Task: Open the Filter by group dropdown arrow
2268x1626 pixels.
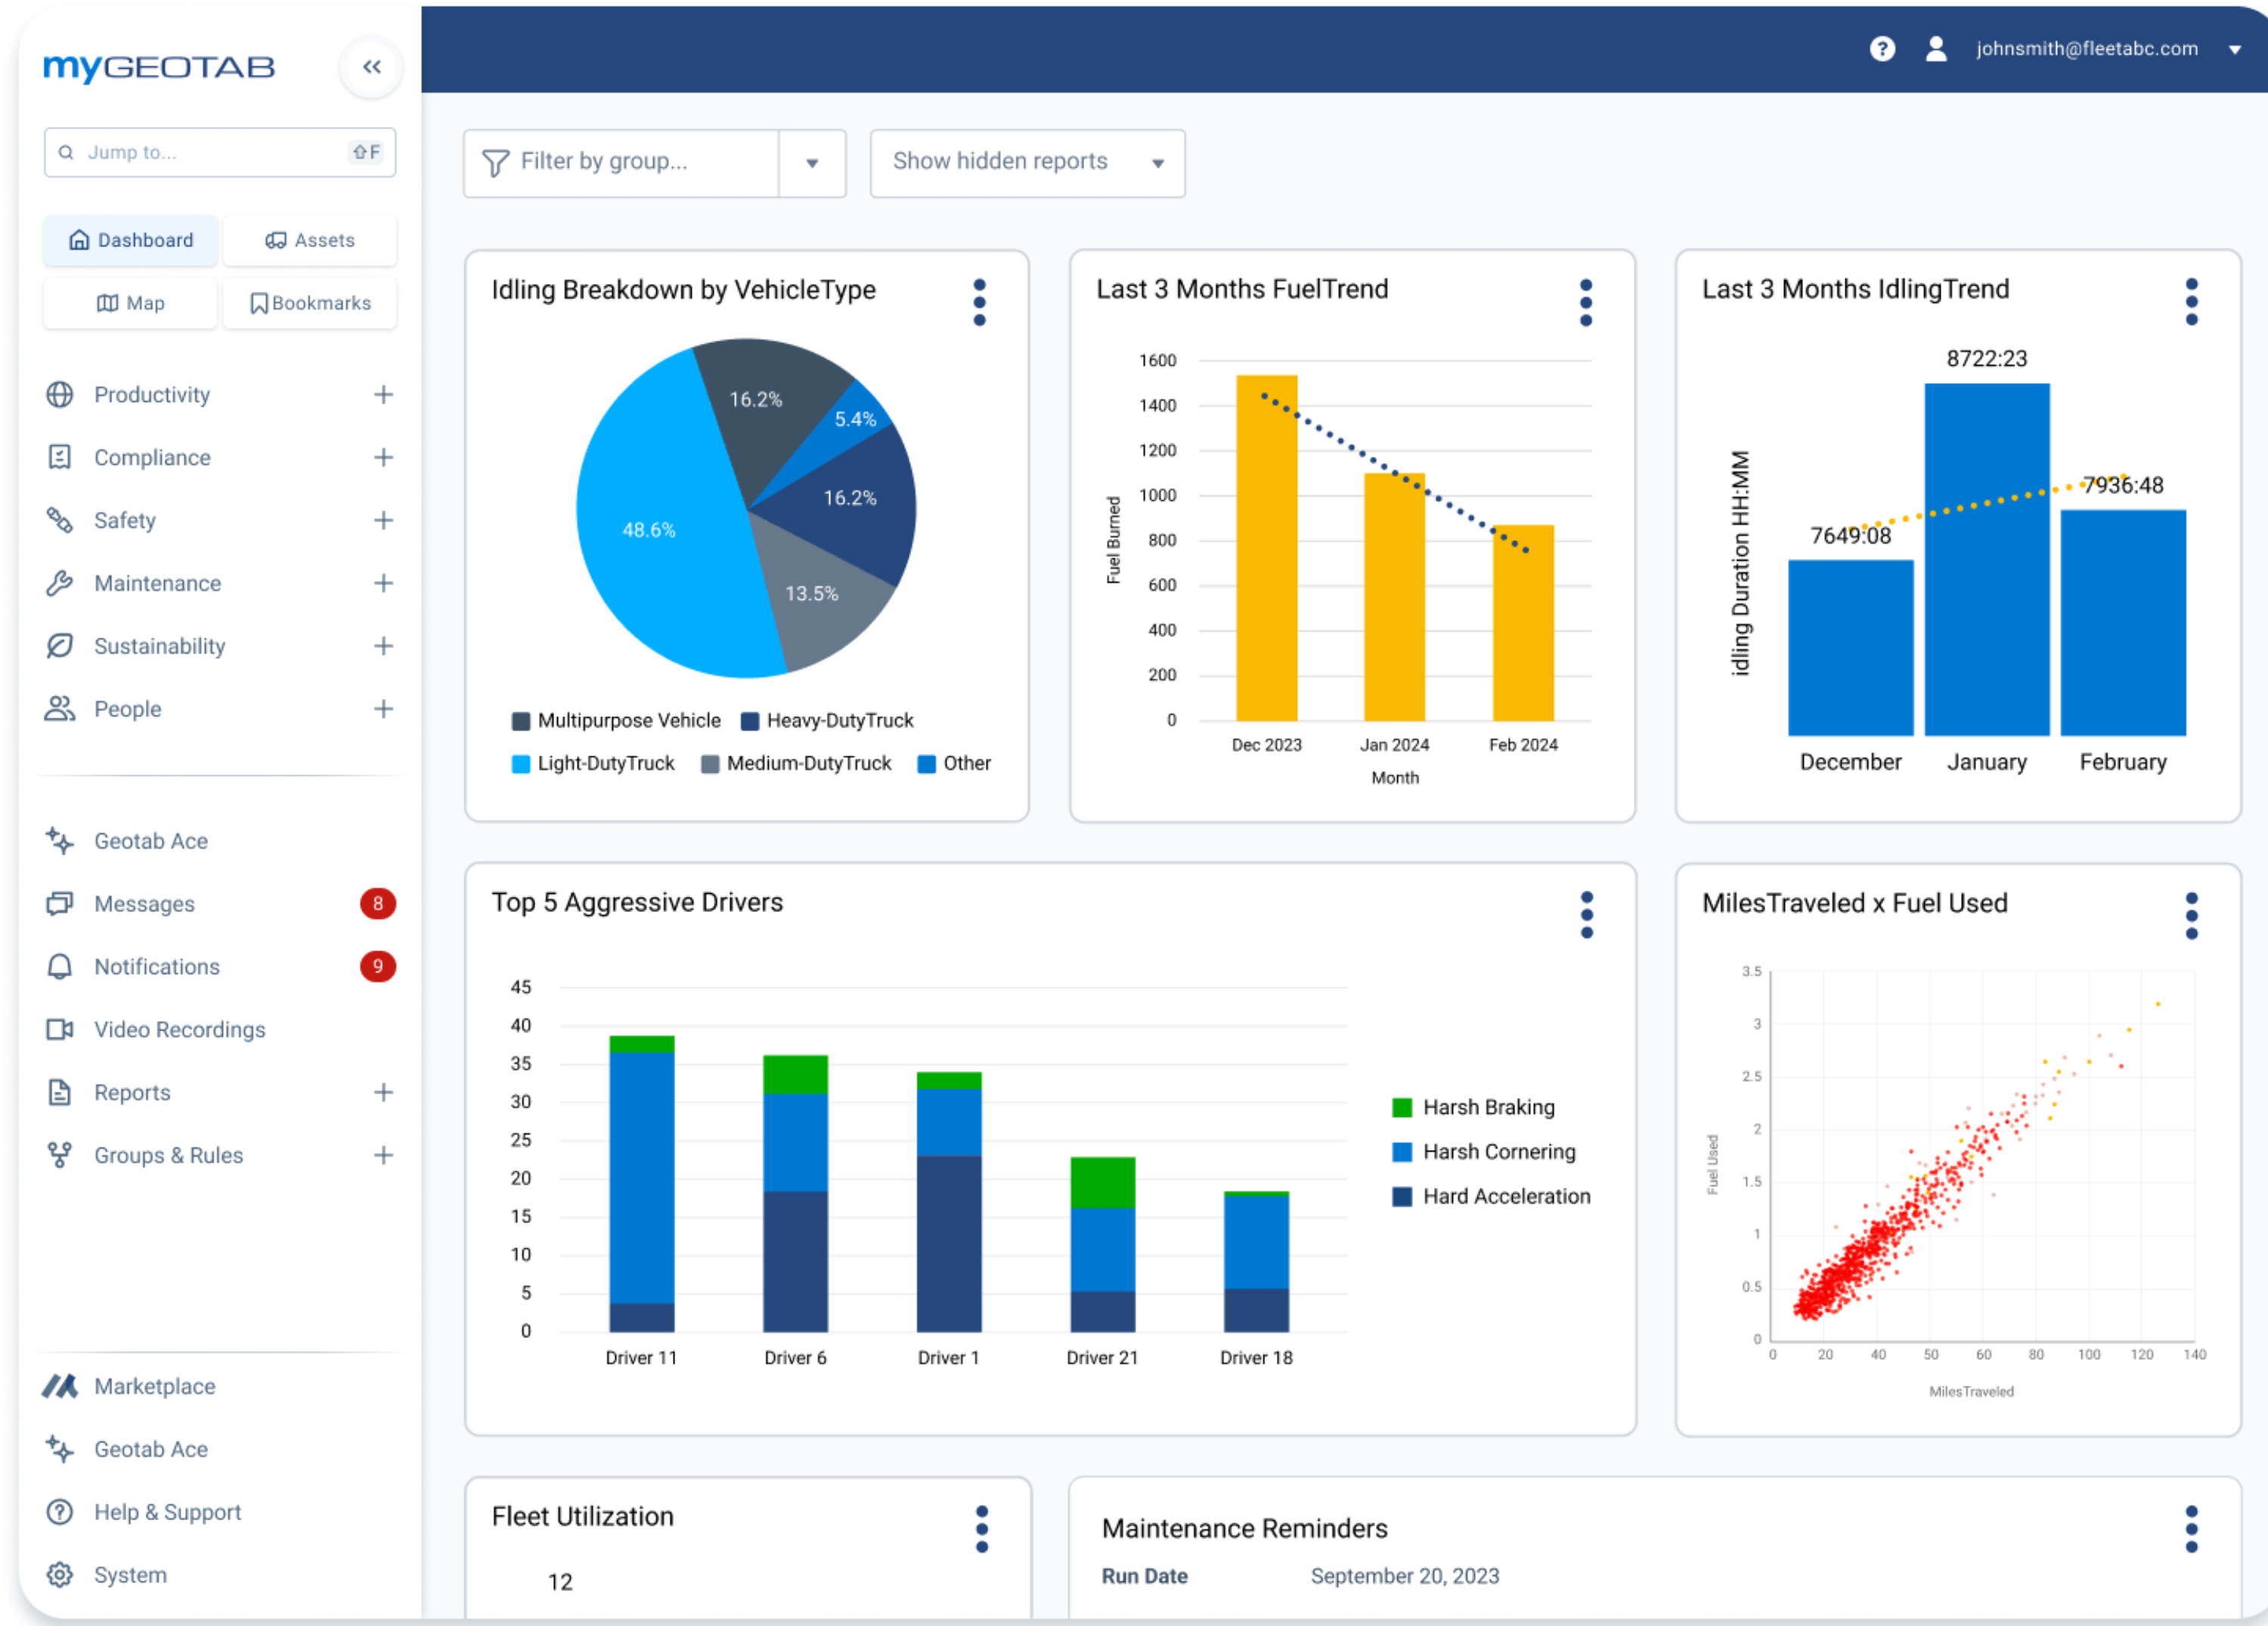Action: (812, 163)
